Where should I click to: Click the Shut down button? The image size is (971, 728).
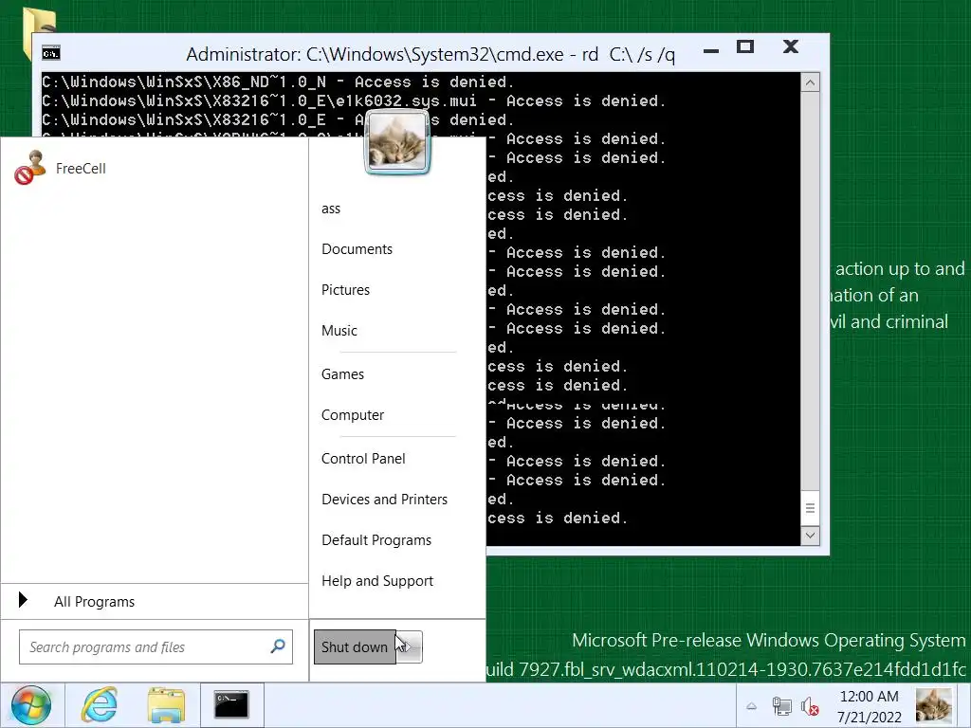click(x=355, y=646)
